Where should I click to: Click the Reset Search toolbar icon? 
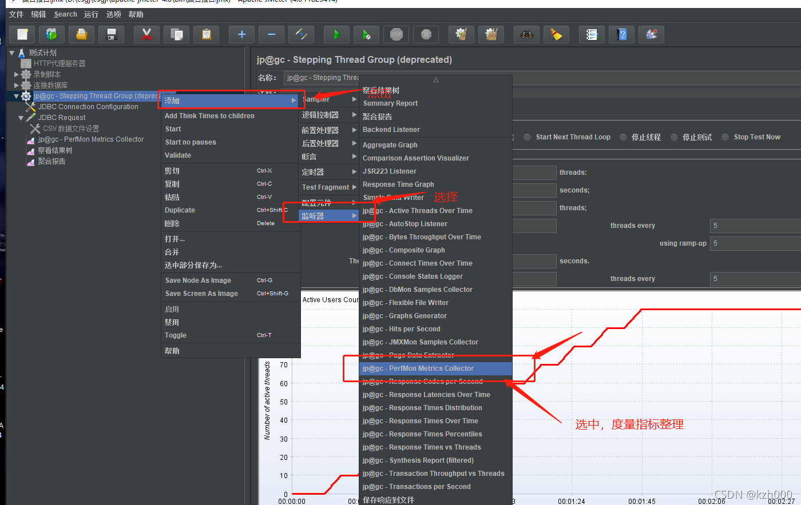(557, 35)
